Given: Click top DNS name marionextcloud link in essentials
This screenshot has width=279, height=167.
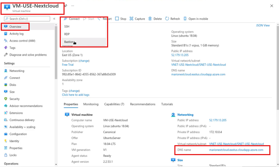Looking at the screenshot, I should [198, 74].
